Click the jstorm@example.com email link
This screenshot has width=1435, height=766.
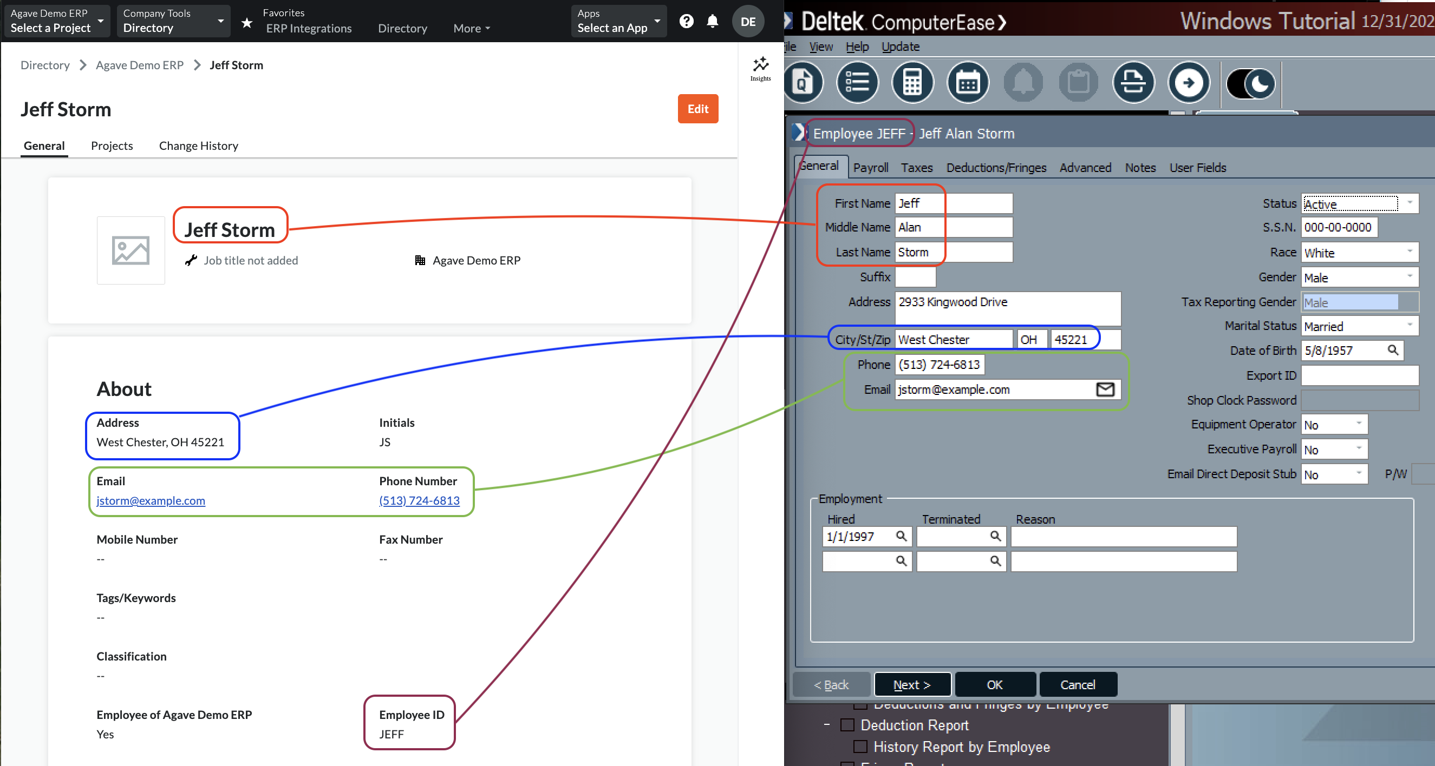pyautogui.click(x=150, y=500)
